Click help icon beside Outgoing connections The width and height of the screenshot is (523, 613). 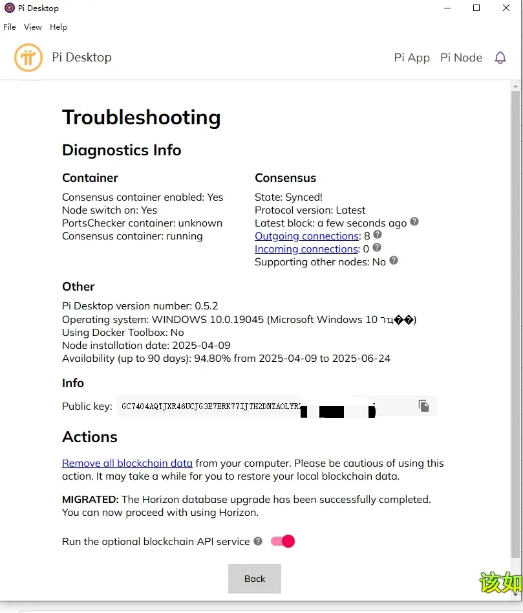tap(378, 234)
